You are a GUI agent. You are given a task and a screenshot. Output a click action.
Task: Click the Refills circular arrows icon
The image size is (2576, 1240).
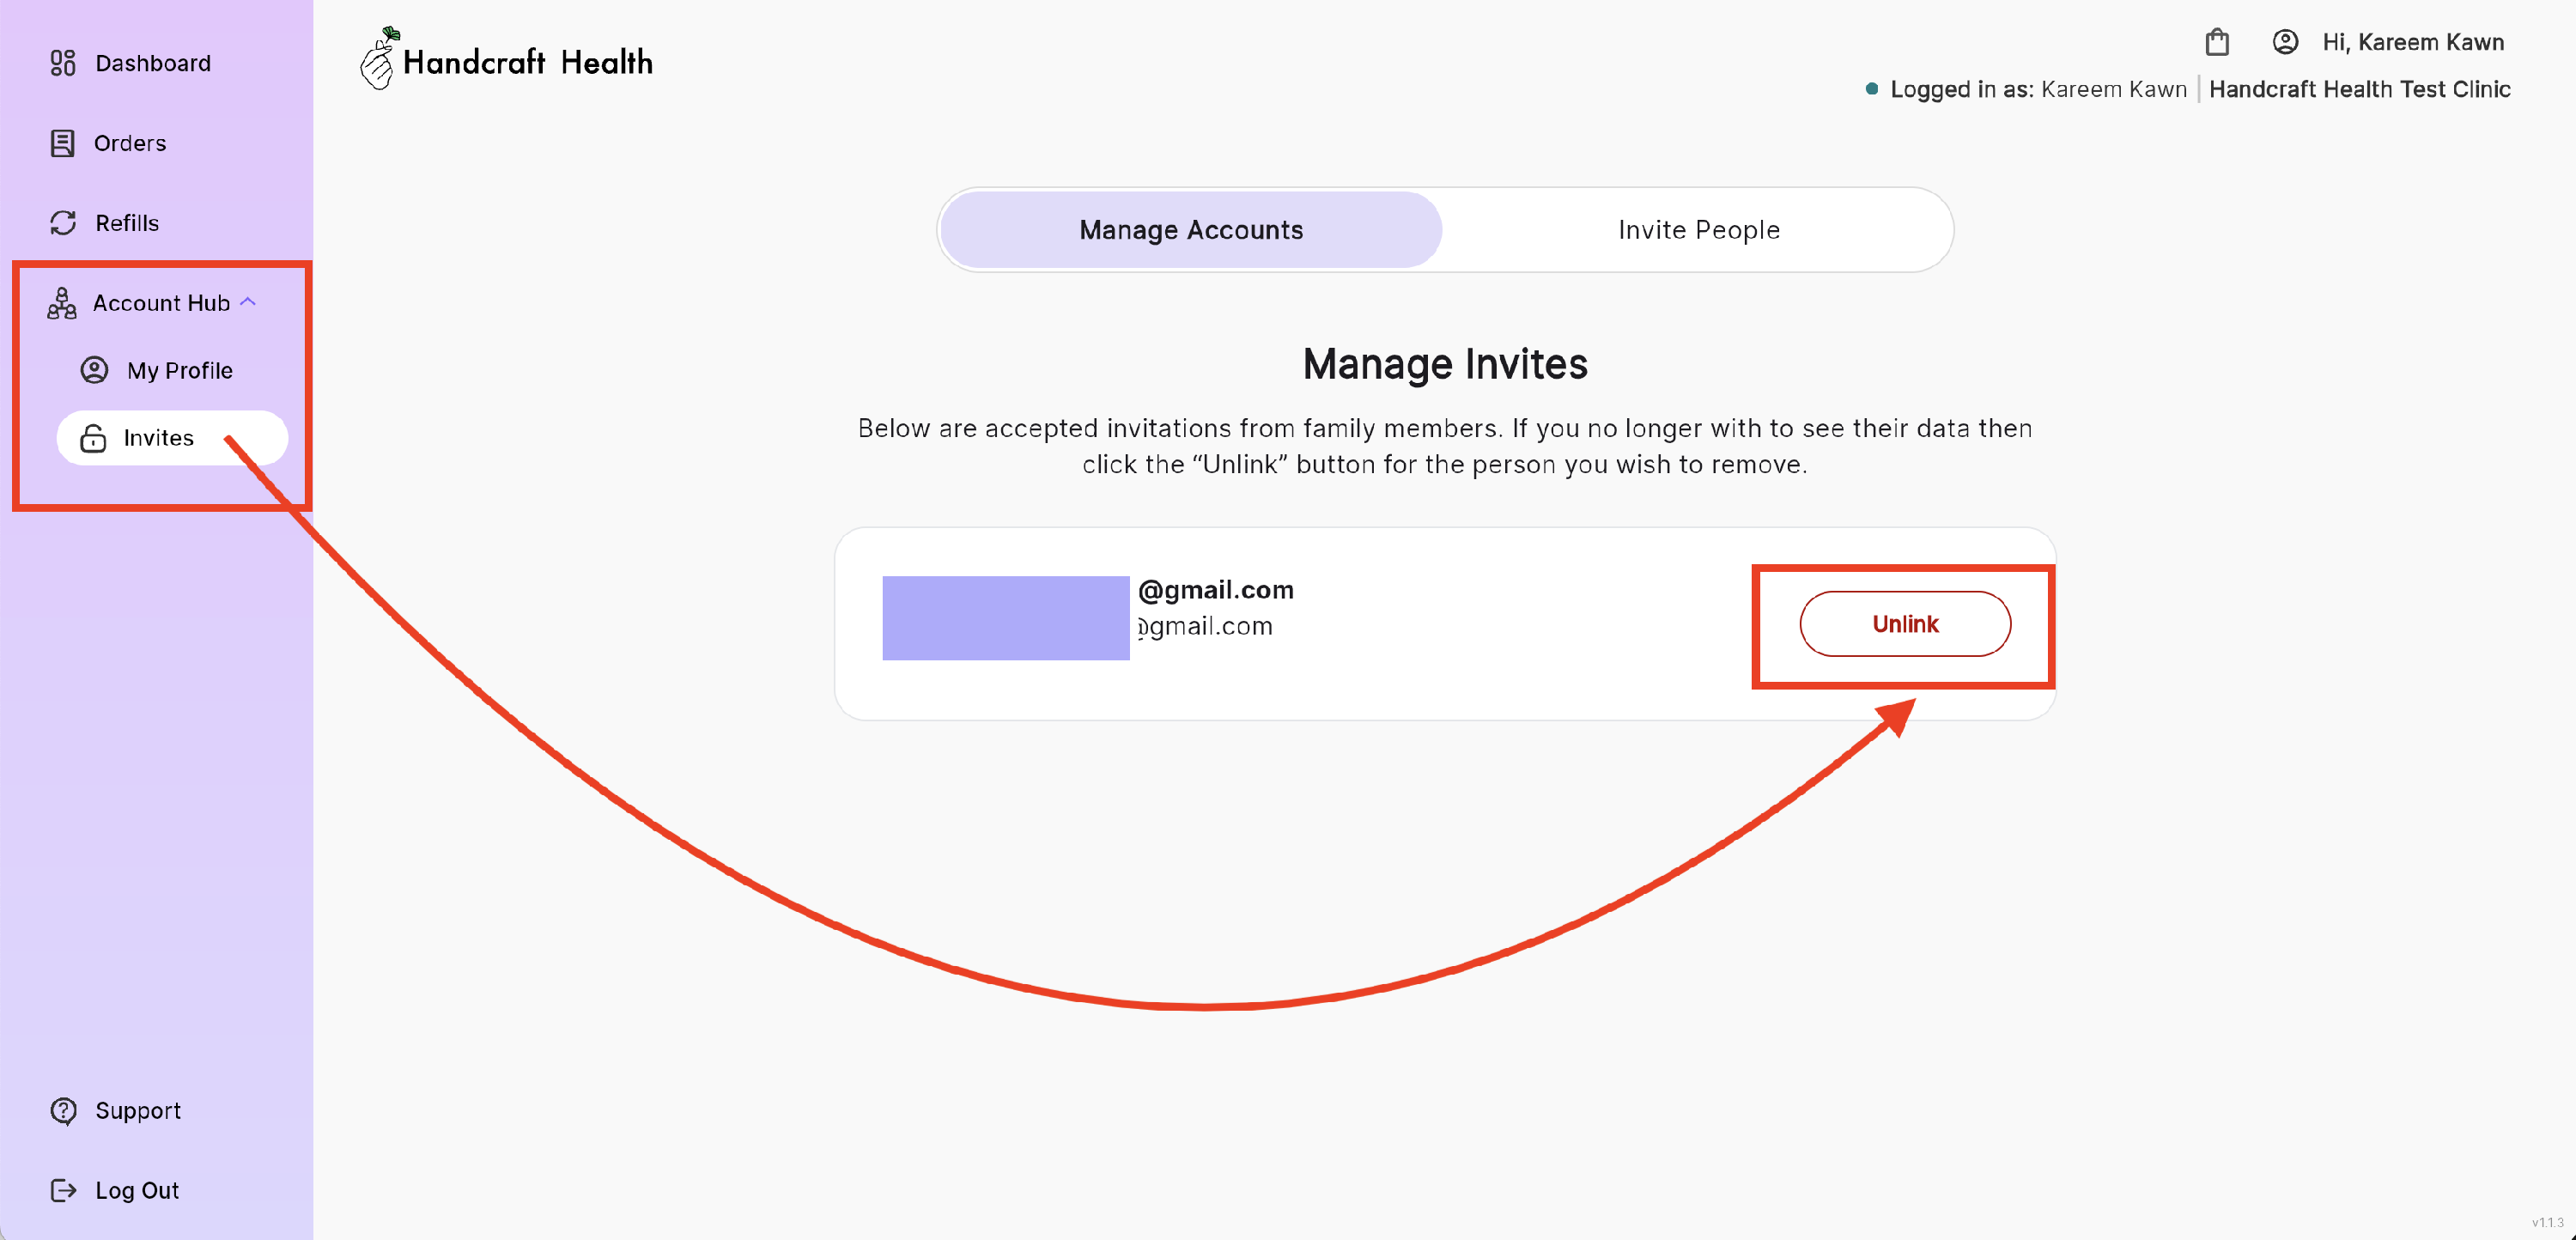[x=63, y=223]
